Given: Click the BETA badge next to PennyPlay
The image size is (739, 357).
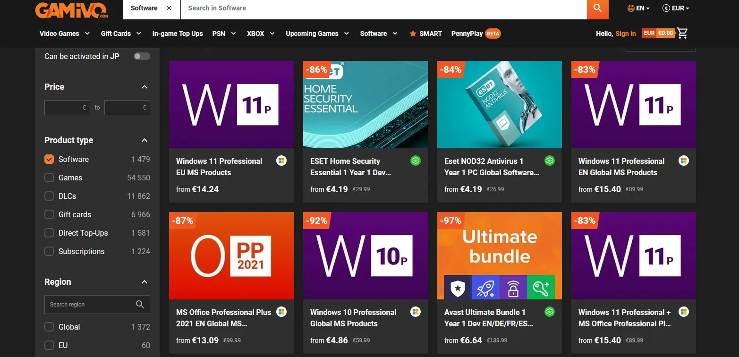Looking at the screenshot, I should tap(493, 34).
